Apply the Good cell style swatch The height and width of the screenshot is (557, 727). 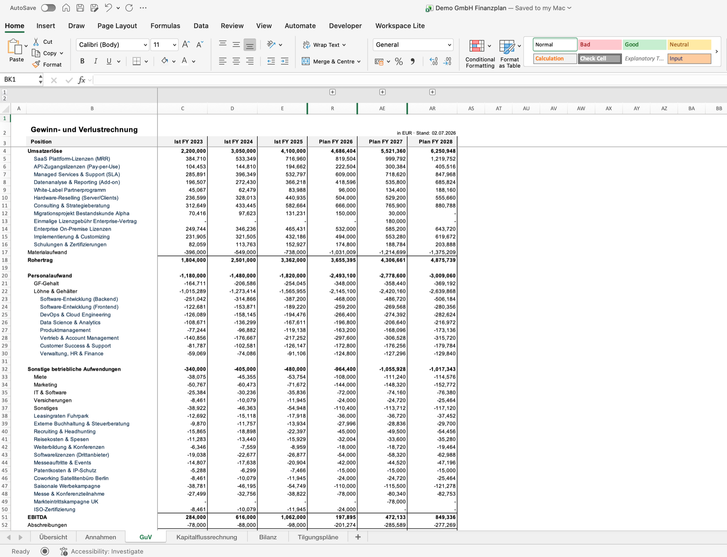click(644, 45)
